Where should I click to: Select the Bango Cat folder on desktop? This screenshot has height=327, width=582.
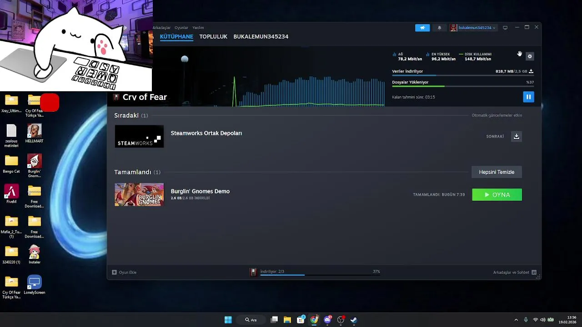[x=11, y=164]
